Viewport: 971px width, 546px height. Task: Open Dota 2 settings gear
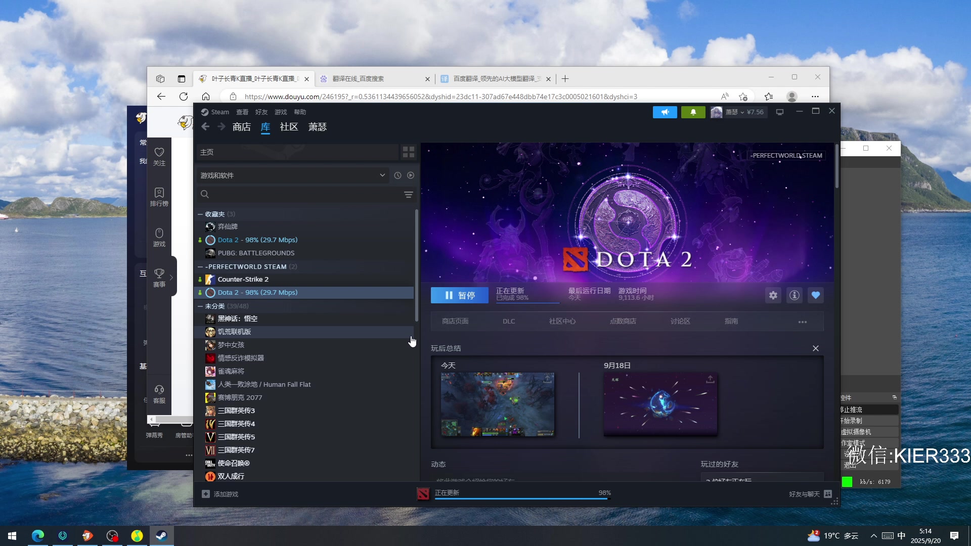[773, 295]
